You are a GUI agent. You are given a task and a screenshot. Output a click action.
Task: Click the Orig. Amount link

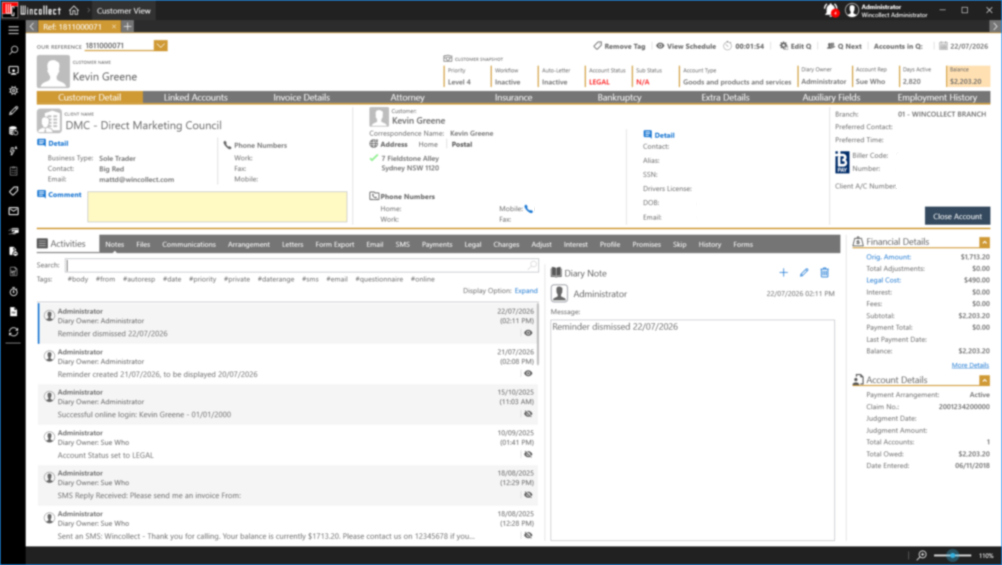pos(888,257)
